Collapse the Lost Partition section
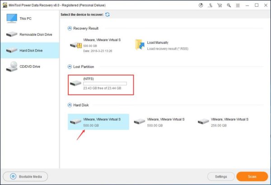The height and width of the screenshot is (185, 271). click(x=70, y=66)
